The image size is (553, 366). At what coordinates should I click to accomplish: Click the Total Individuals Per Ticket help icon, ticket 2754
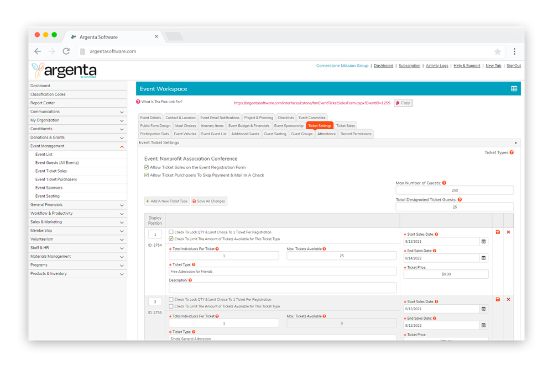[x=217, y=249]
